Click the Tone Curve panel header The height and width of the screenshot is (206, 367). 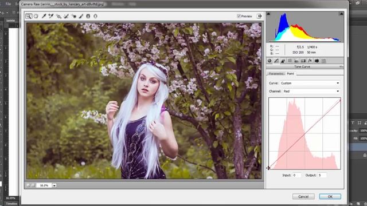(304, 67)
